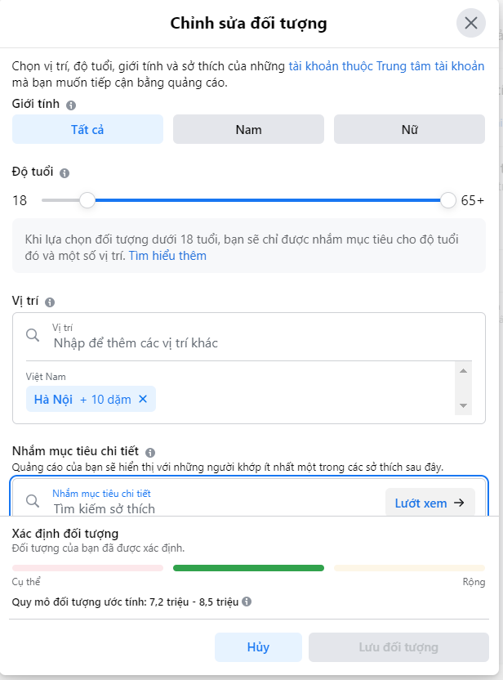Open the + 10 dặm radius option
This screenshot has width=503, height=680.
tap(105, 400)
